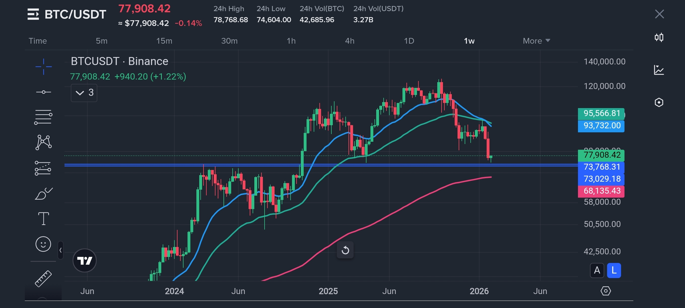
Task: Select the XABCD pattern tool
Action: click(43, 142)
